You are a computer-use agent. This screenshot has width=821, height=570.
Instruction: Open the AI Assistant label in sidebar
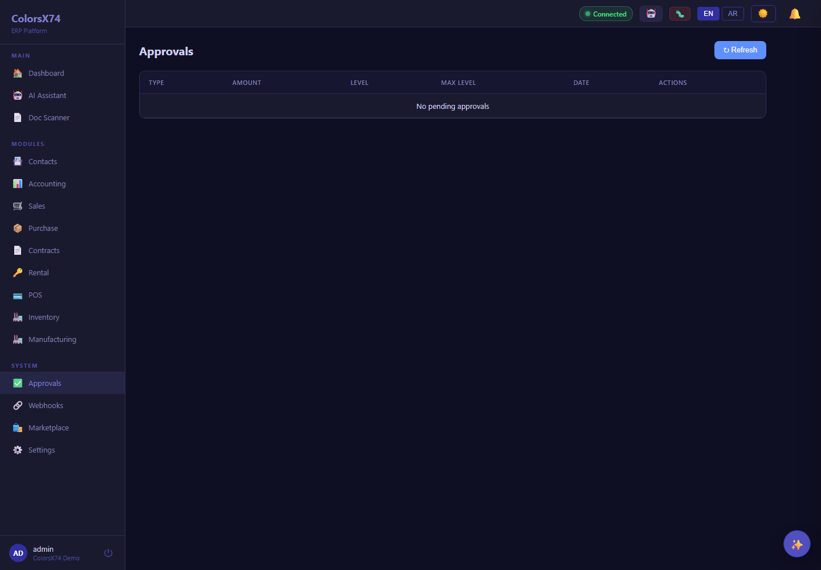[47, 95]
